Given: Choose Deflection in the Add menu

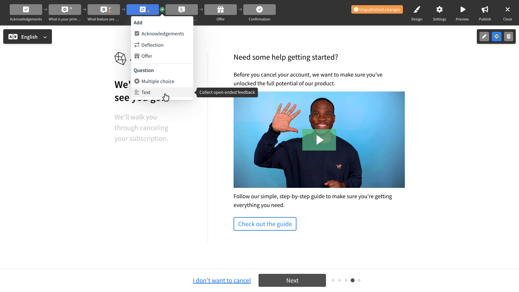Looking at the screenshot, I should [x=152, y=45].
